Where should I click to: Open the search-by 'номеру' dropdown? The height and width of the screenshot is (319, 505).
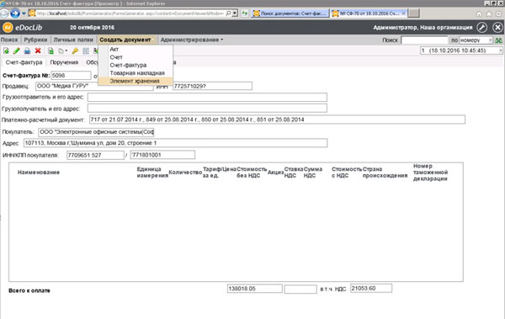click(476, 40)
